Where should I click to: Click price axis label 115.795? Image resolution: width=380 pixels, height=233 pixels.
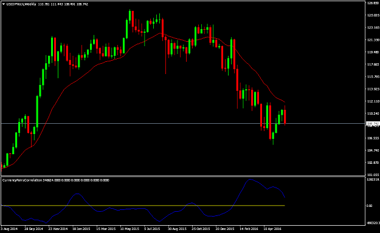tap(373, 76)
